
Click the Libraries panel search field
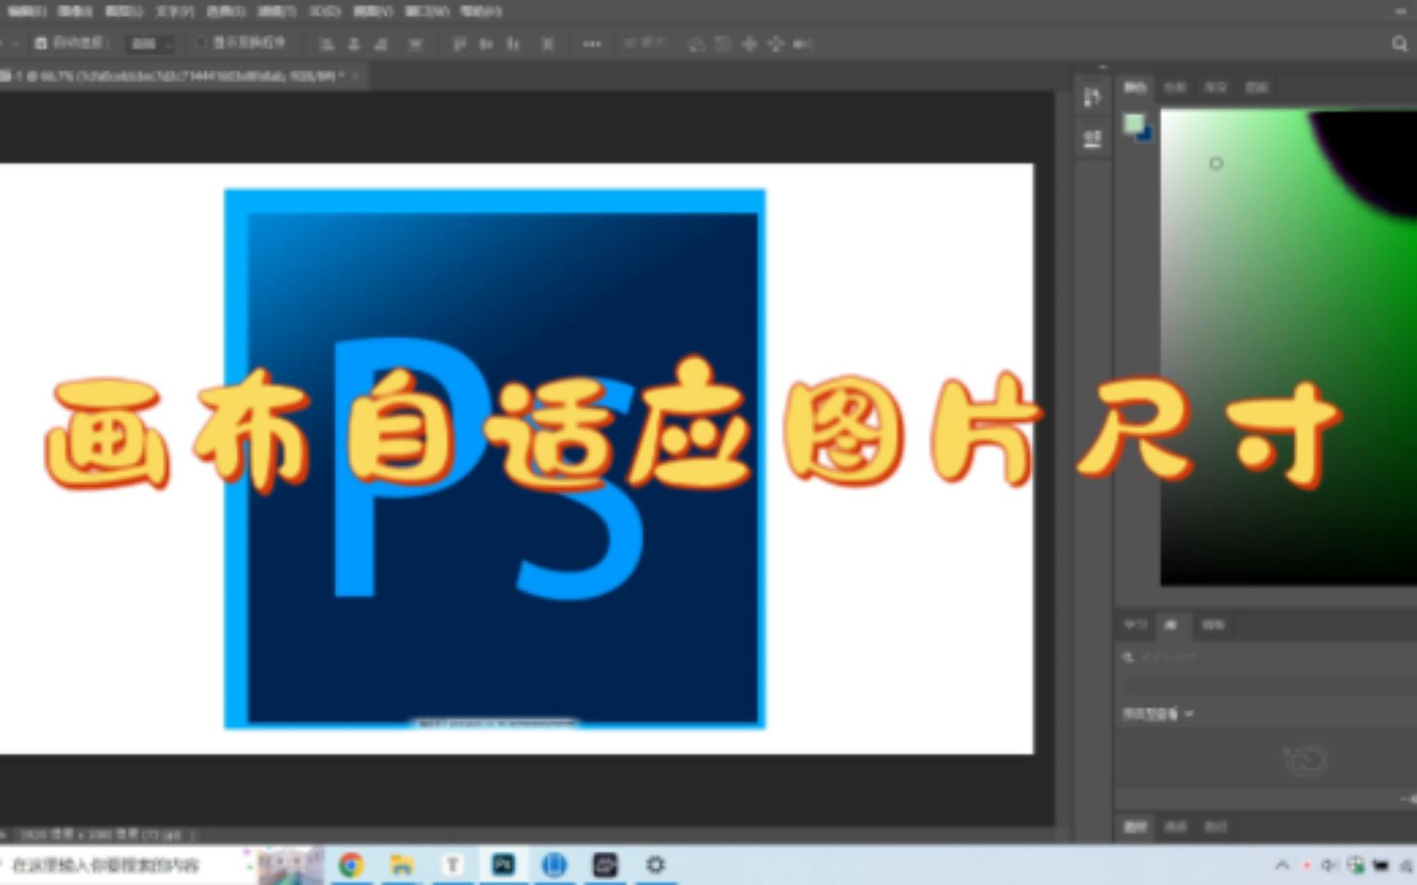point(1269,657)
